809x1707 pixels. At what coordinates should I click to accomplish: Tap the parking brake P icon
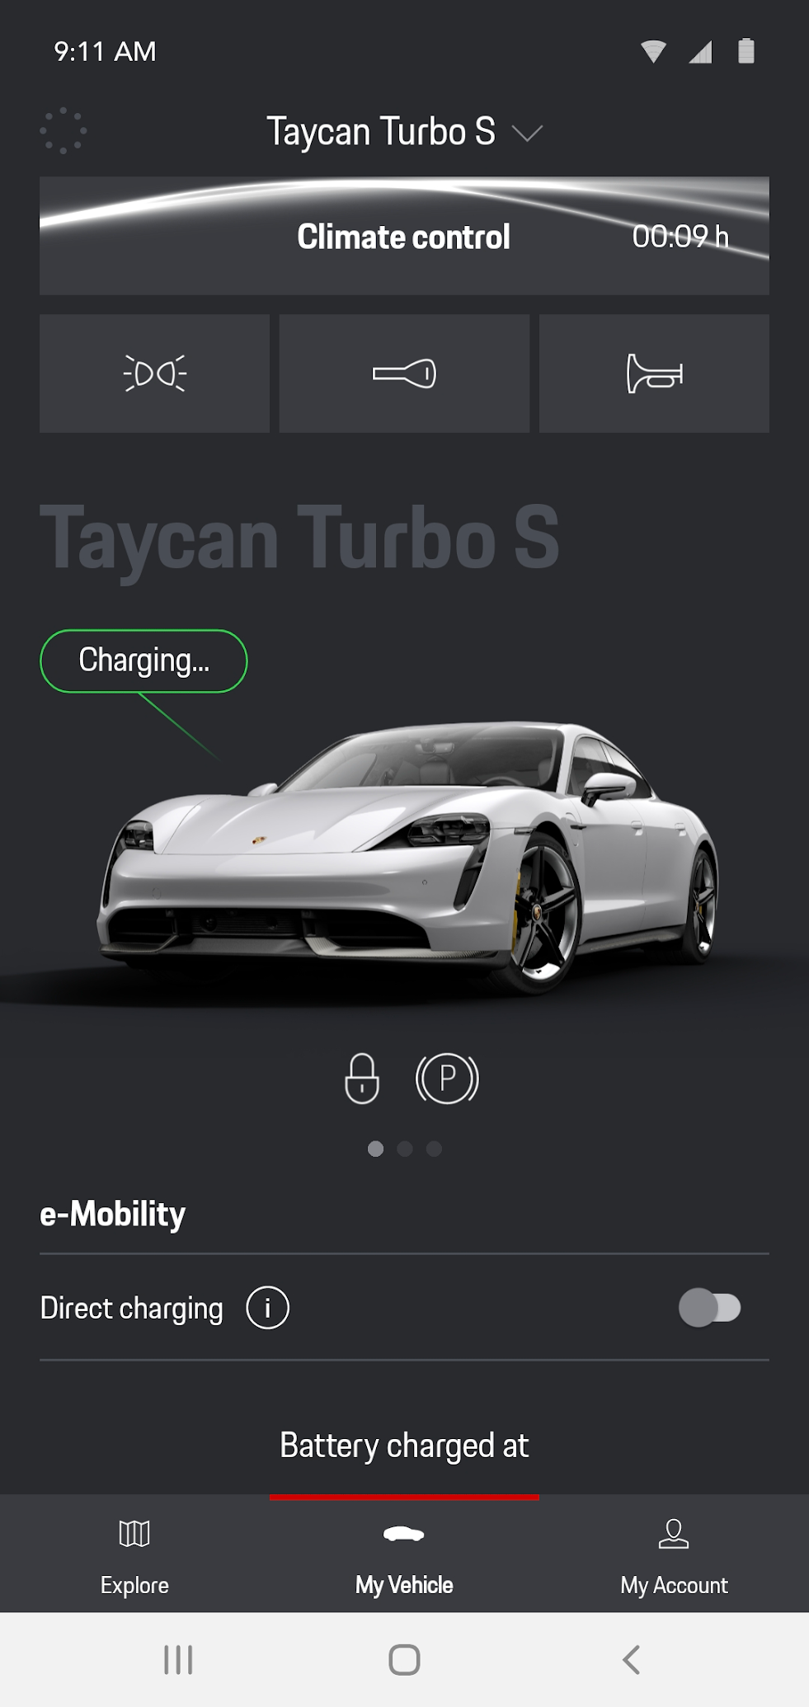[x=447, y=1078]
